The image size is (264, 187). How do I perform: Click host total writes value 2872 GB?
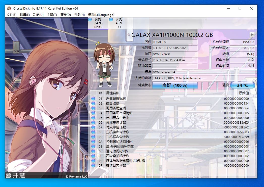(x=243, y=48)
